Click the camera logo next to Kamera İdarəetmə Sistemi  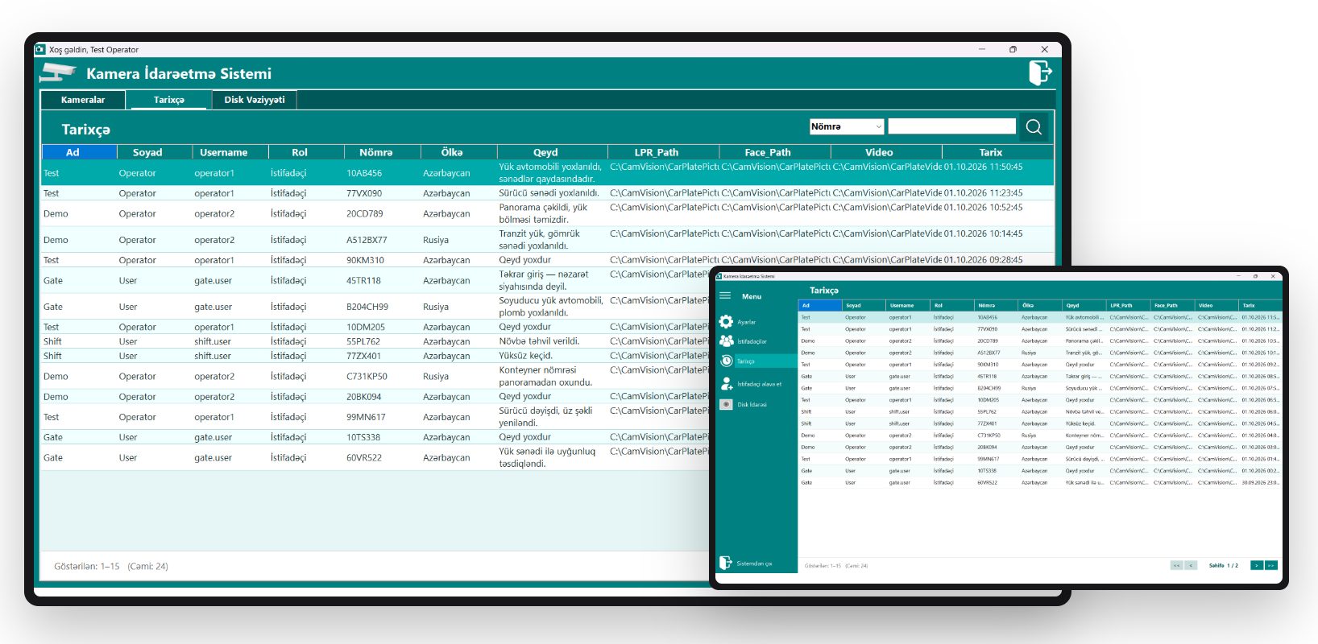(58, 73)
